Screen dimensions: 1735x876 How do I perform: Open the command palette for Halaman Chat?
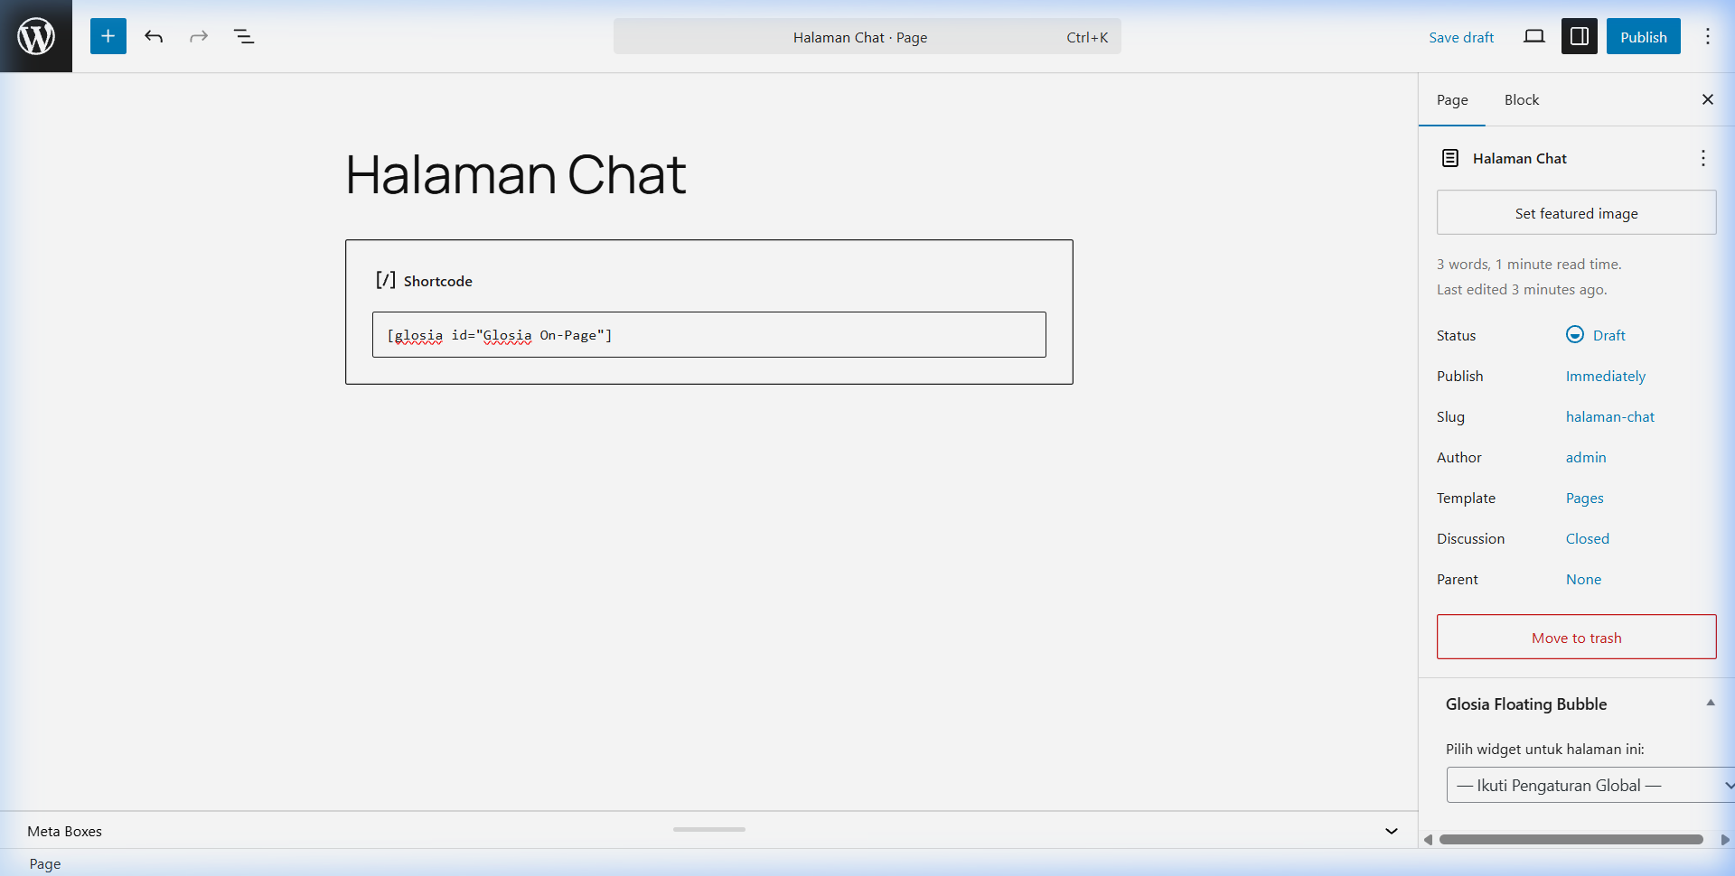[867, 36]
